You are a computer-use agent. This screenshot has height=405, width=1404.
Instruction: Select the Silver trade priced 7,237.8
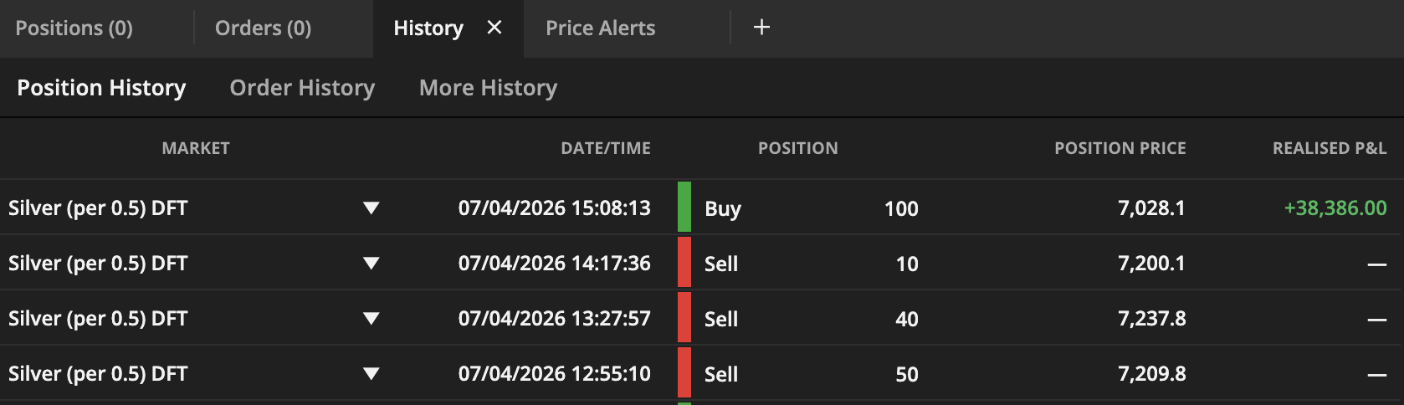1151,318
